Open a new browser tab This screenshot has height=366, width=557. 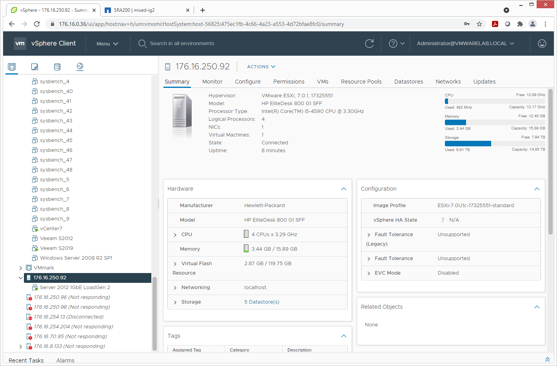tap(203, 10)
